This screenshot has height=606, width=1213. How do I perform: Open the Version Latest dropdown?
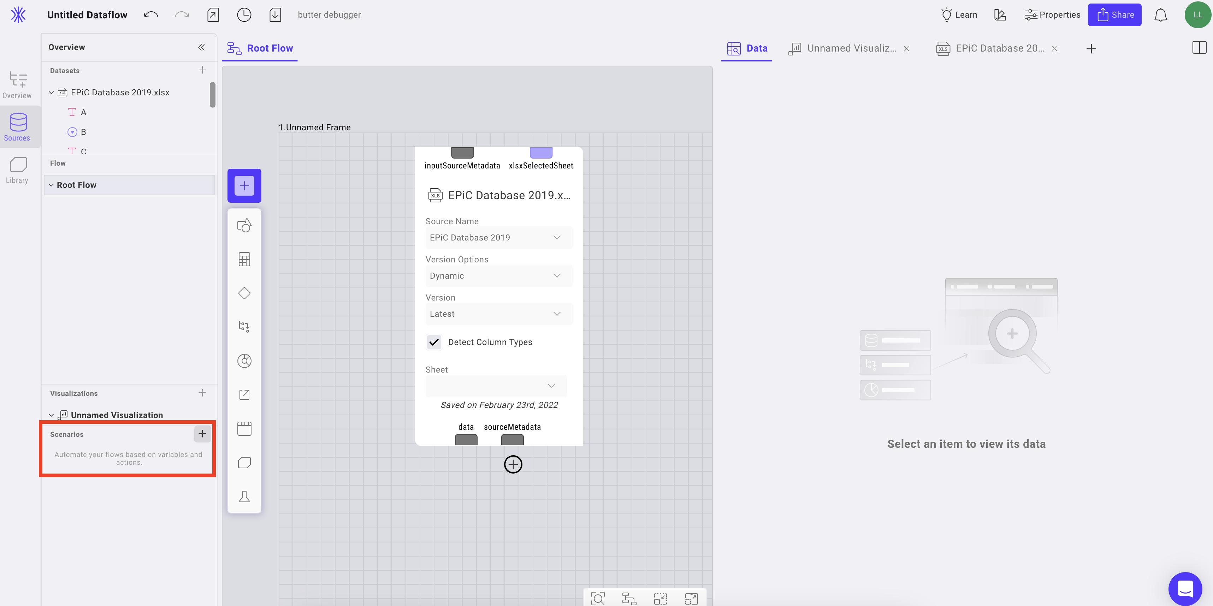click(x=499, y=314)
